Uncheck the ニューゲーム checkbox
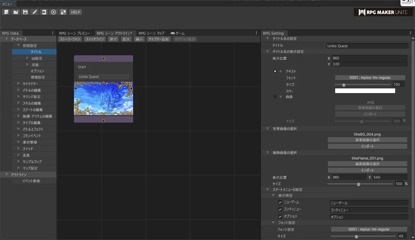Image resolution: width=415 pixels, height=240 pixels. (x=280, y=202)
